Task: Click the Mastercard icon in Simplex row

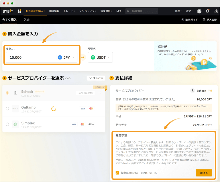Action: (x=82, y=124)
